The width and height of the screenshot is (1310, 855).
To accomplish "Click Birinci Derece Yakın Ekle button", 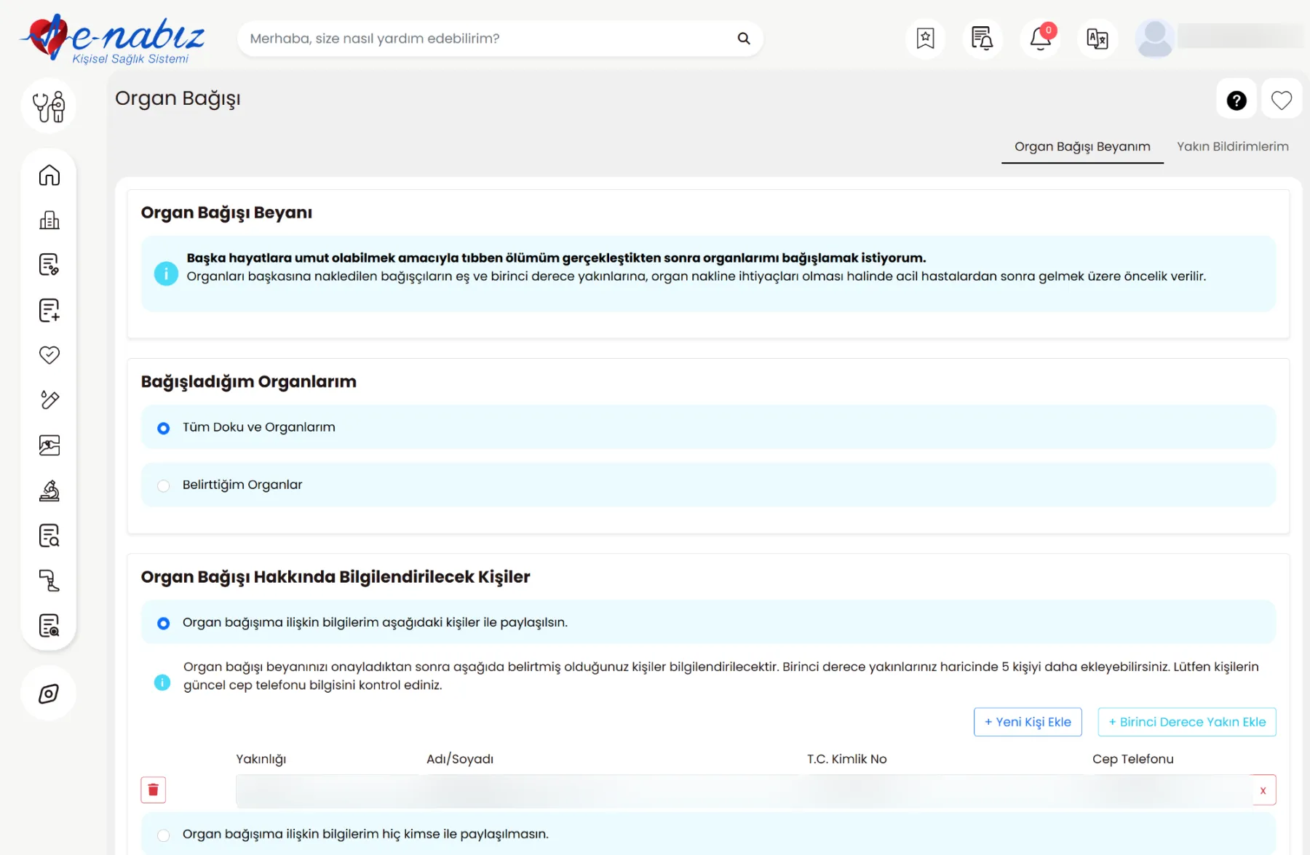I will click(1186, 722).
